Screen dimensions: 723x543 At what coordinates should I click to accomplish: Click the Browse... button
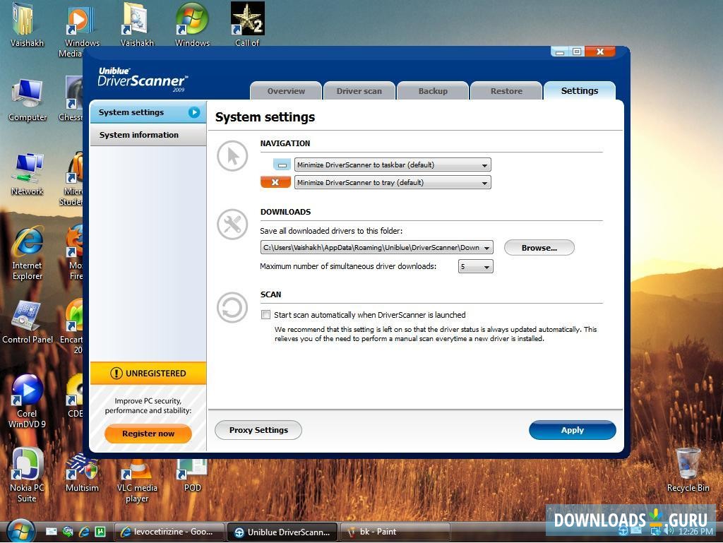pyautogui.click(x=539, y=248)
